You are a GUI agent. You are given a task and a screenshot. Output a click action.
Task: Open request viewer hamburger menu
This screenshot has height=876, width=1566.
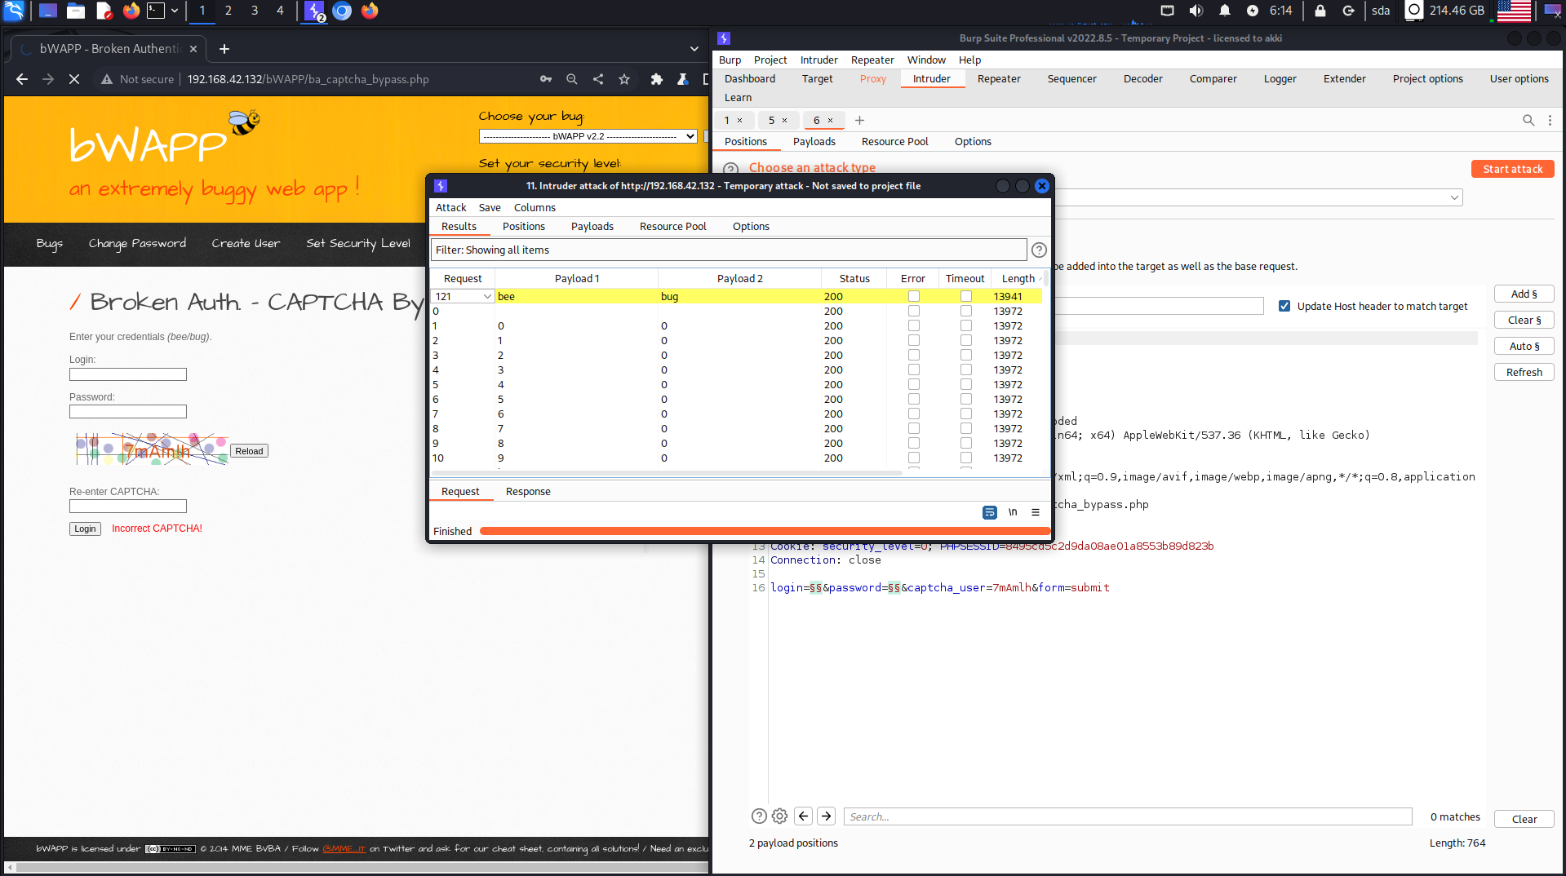(1036, 512)
